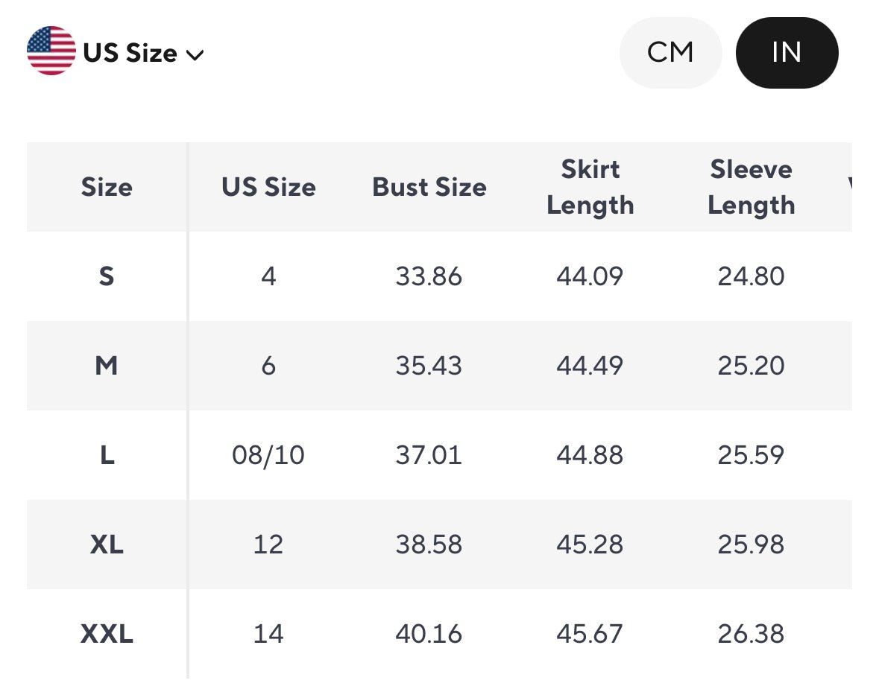
Task: Select the M size row label
Action: tap(107, 366)
